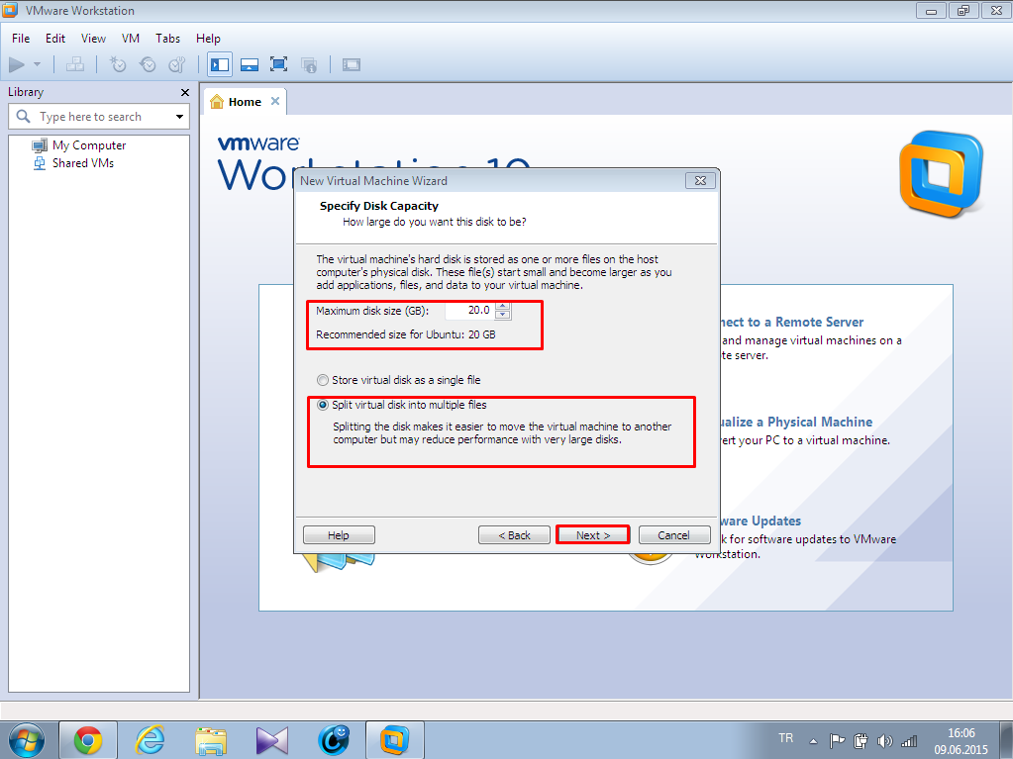Viewport: 1013px width, 759px height.
Task: Click the VMware Workstation logo icon on Home
Action: coord(942,174)
